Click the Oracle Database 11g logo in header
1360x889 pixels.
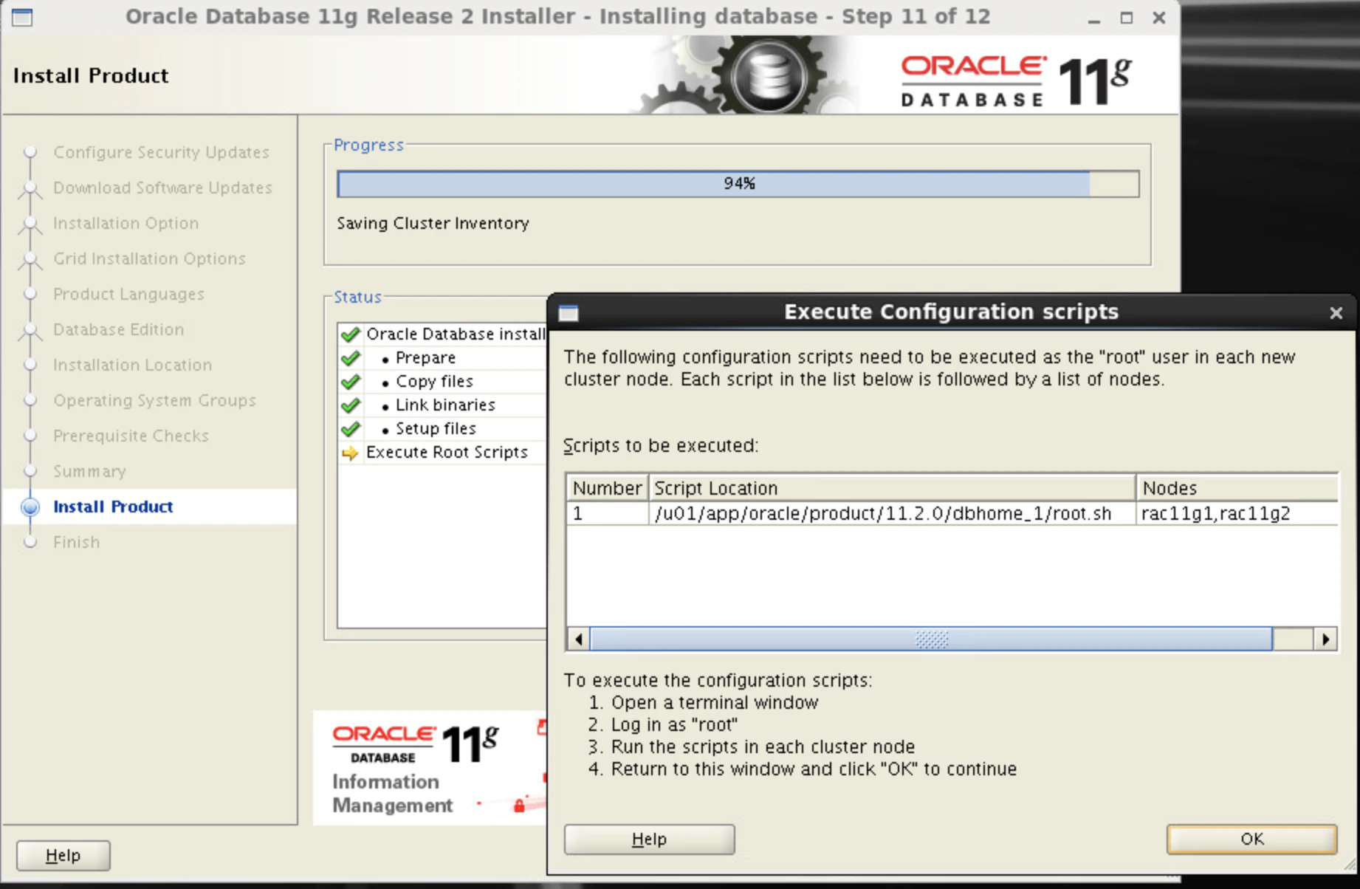pos(1016,81)
